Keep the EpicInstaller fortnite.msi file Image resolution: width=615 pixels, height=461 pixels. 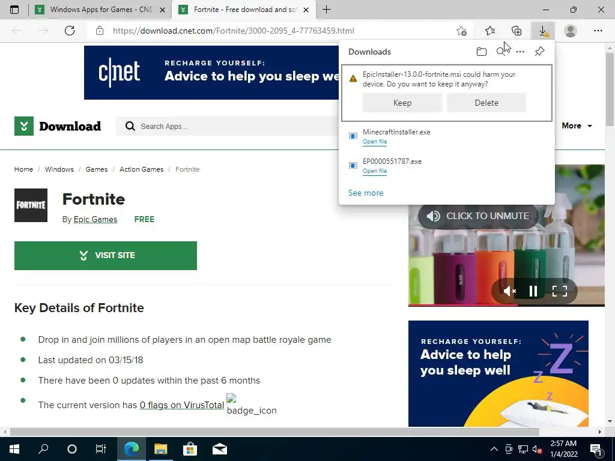(402, 103)
